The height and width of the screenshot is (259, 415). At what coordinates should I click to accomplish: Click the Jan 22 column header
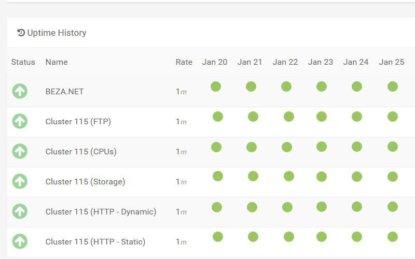285,62
